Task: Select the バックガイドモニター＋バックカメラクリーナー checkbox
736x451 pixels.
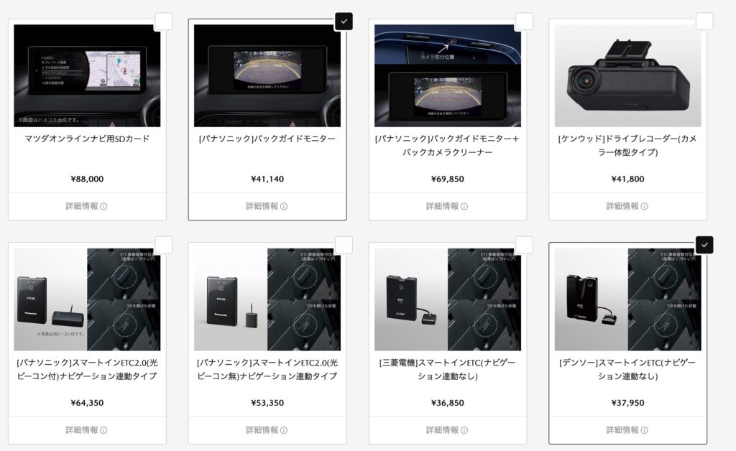Action: 524,22
